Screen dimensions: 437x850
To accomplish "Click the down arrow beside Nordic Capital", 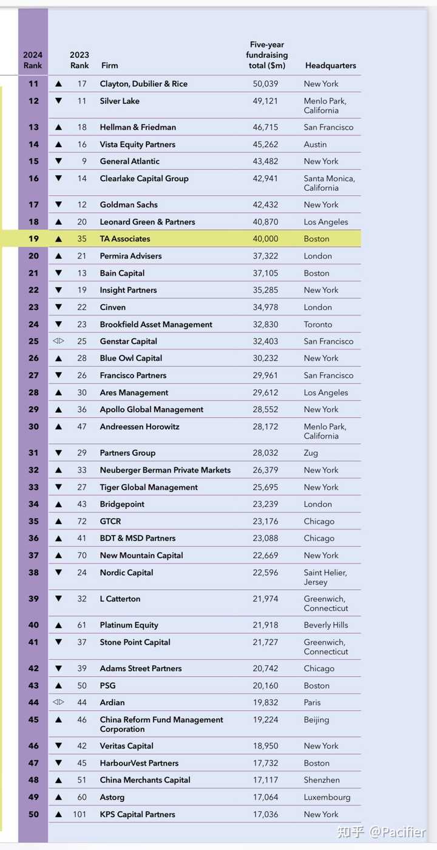I will 58,572.
